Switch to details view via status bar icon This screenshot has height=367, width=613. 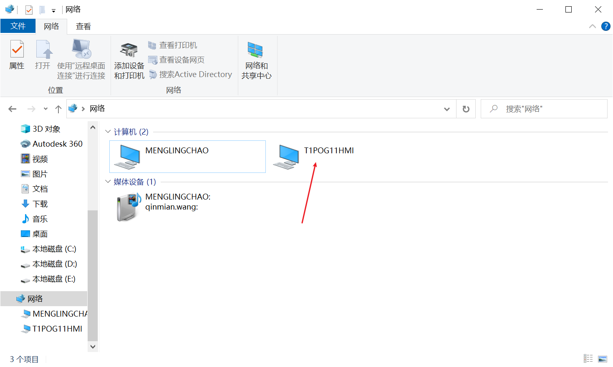click(588, 358)
